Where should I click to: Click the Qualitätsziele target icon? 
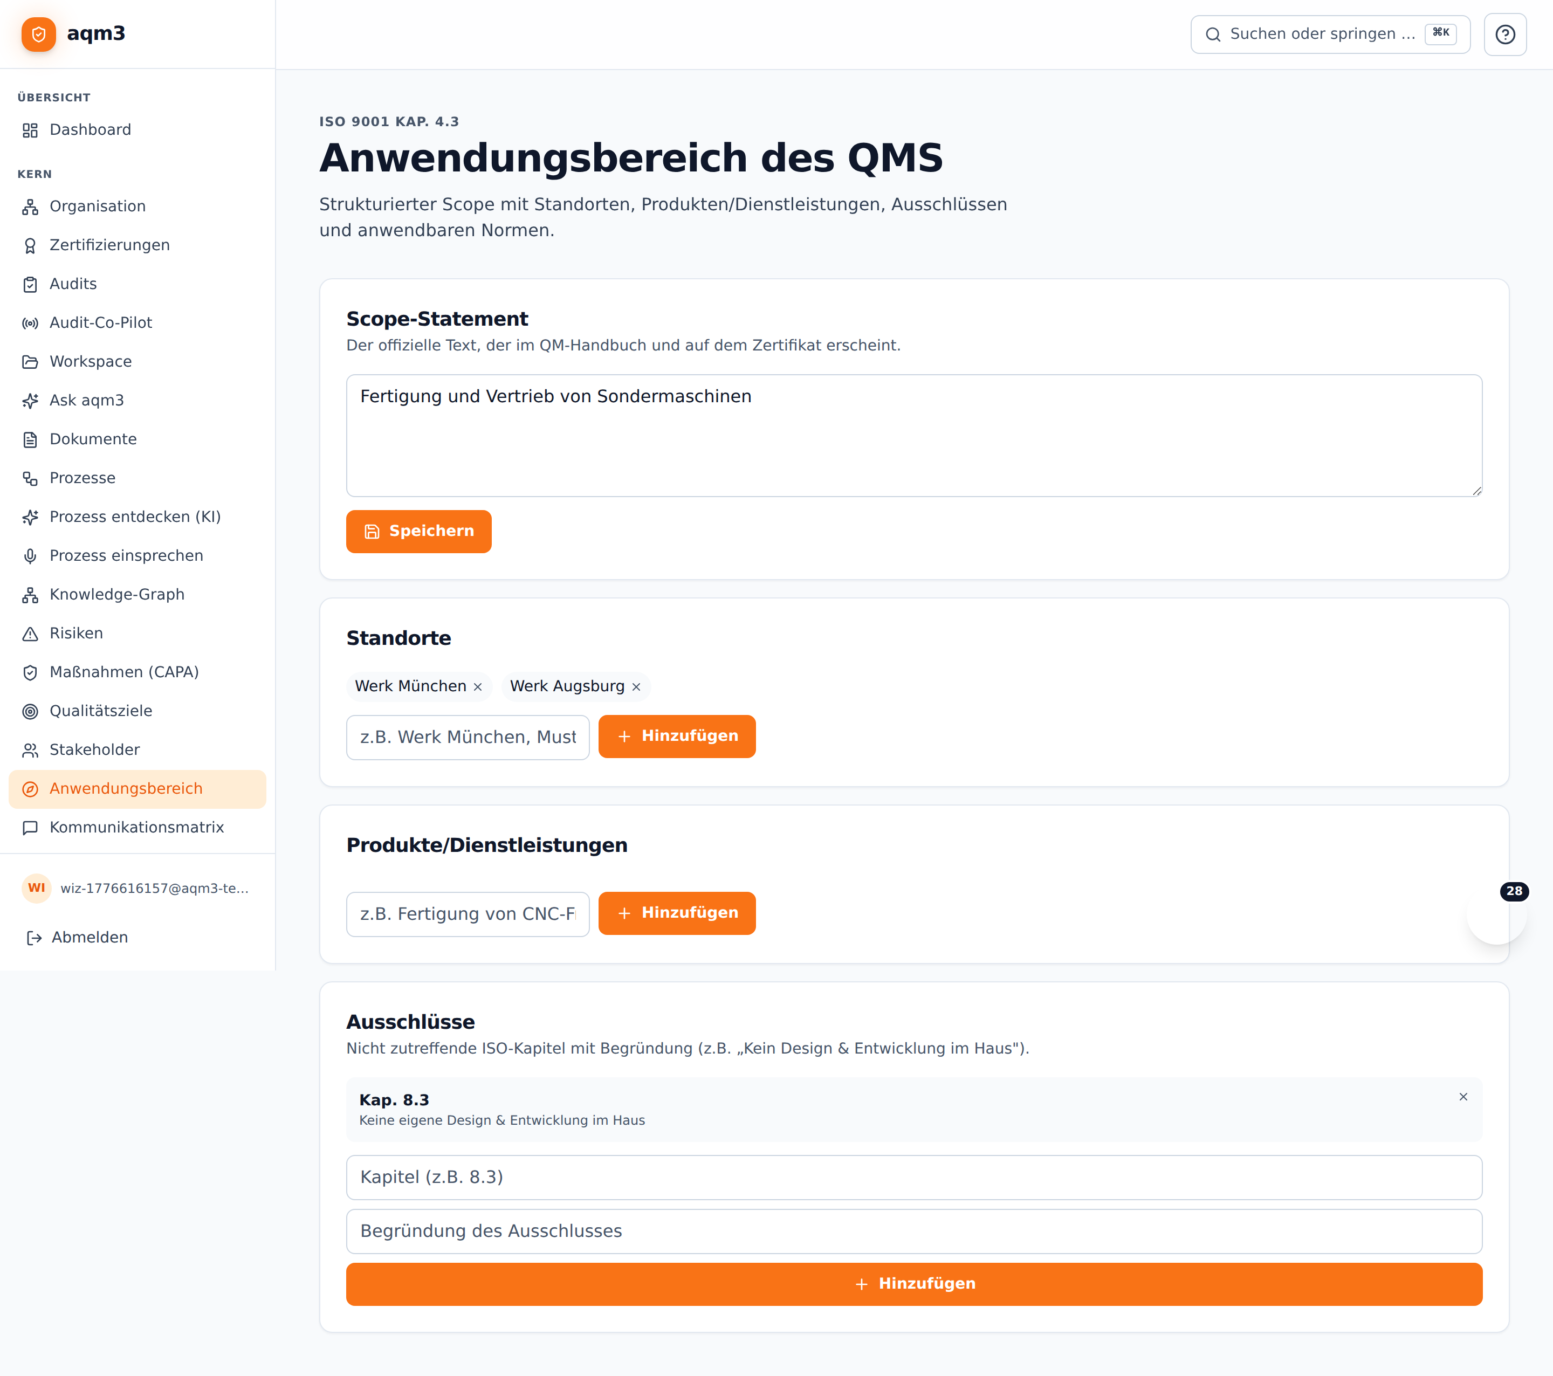30,712
